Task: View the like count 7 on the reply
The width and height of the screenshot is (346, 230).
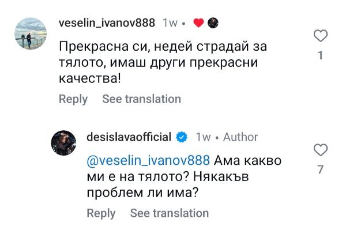Action: 321,169
